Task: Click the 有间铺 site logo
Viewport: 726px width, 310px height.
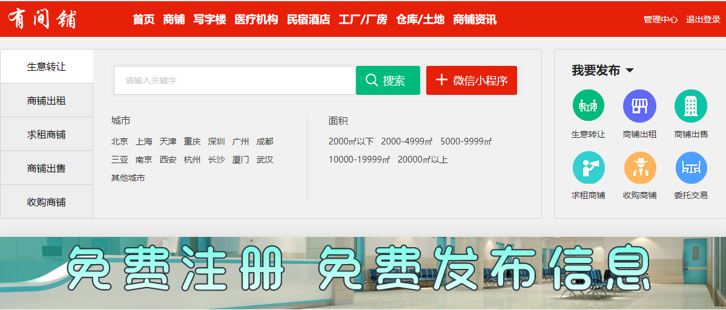Action: 42,19
